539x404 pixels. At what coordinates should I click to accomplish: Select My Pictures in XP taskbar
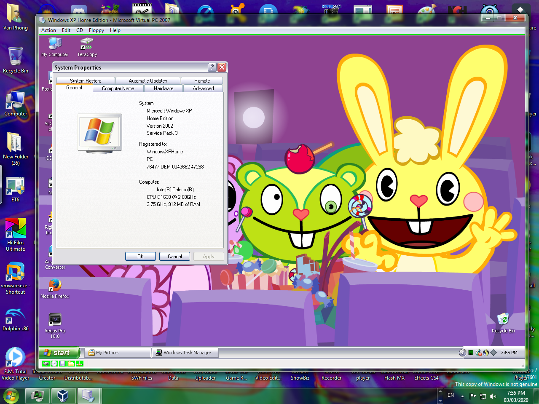tap(118, 353)
